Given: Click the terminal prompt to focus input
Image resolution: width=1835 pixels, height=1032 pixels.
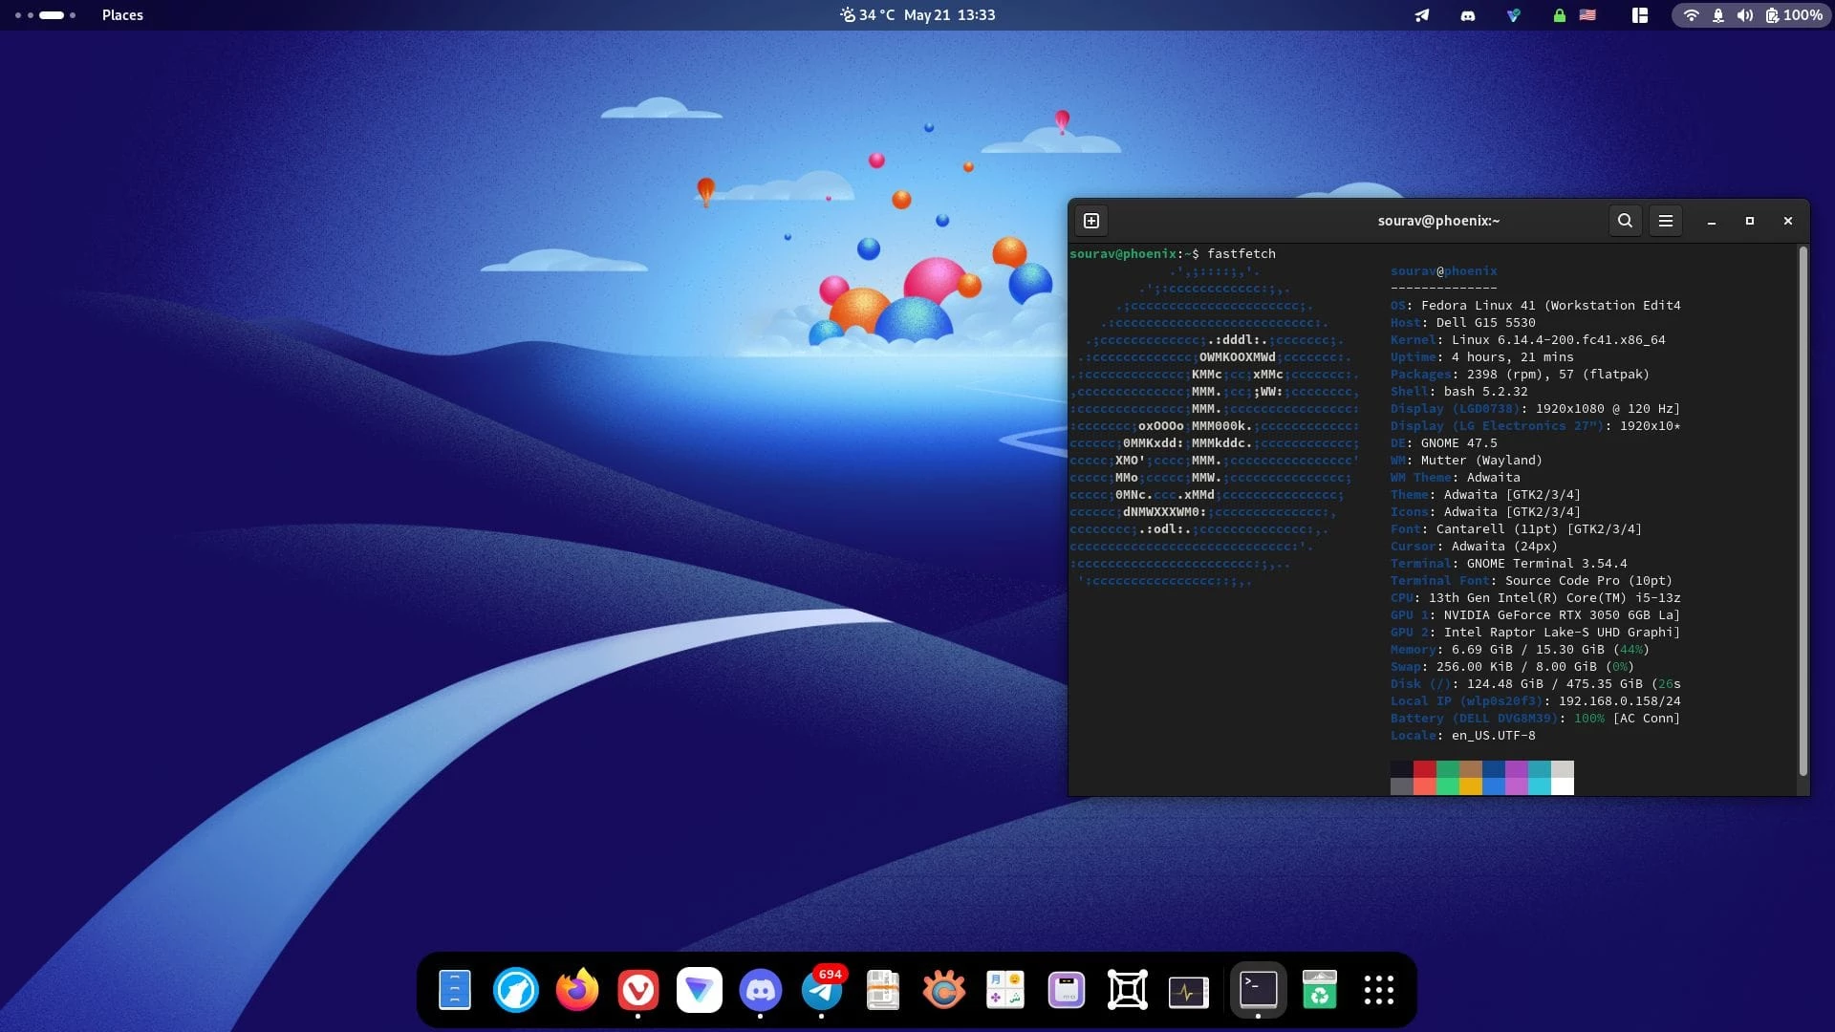Looking at the screenshot, I should (x=1242, y=253).
